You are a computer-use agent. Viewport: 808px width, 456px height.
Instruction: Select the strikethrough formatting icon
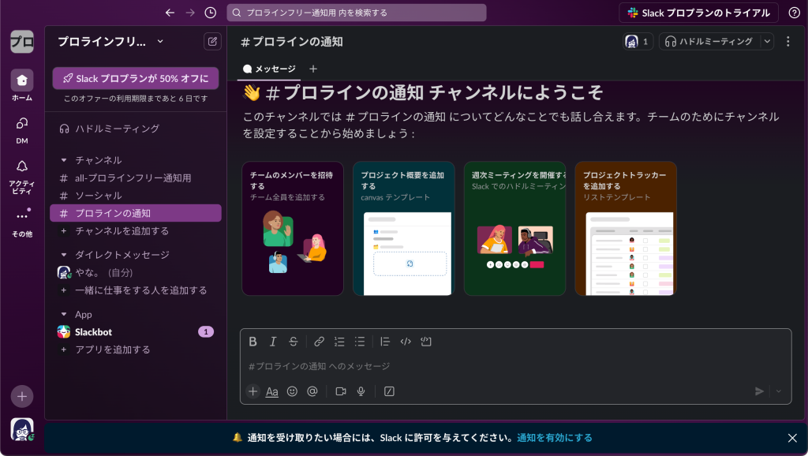(293, 342)
